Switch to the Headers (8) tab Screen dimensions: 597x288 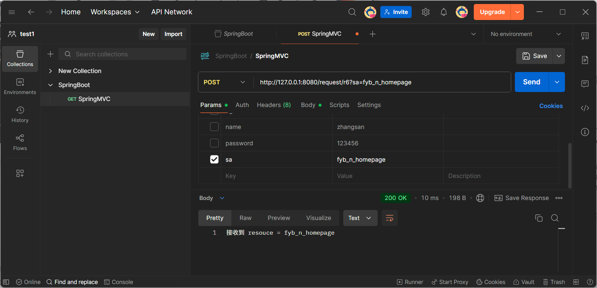tap(274, 105)
